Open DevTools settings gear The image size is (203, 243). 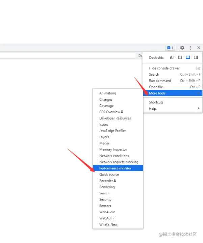(x=182, y=48)
